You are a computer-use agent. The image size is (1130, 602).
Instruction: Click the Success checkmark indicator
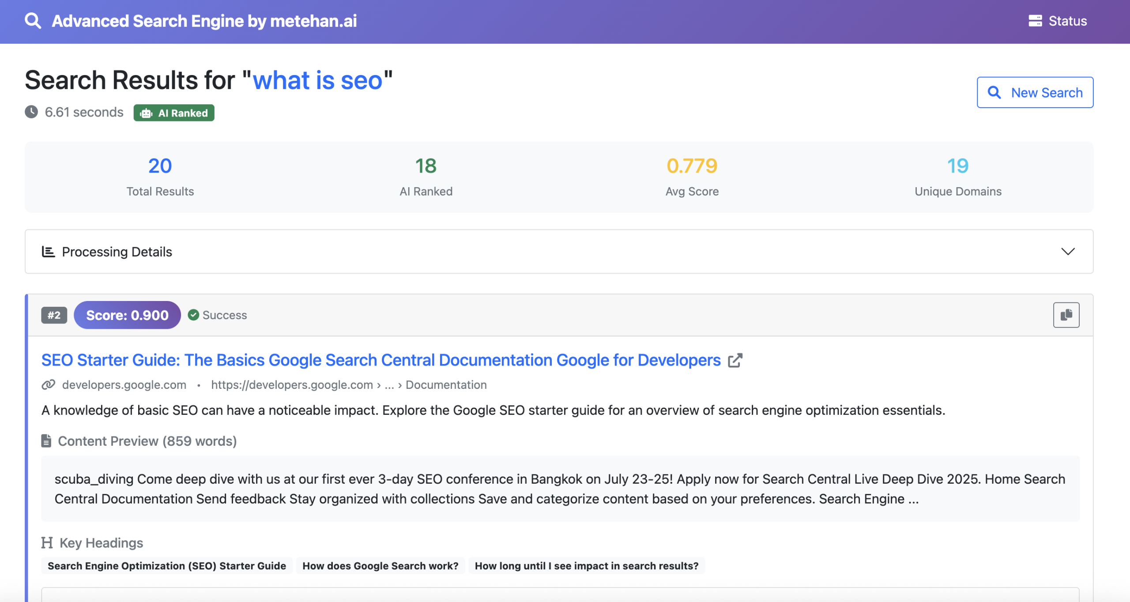[193, 315]
